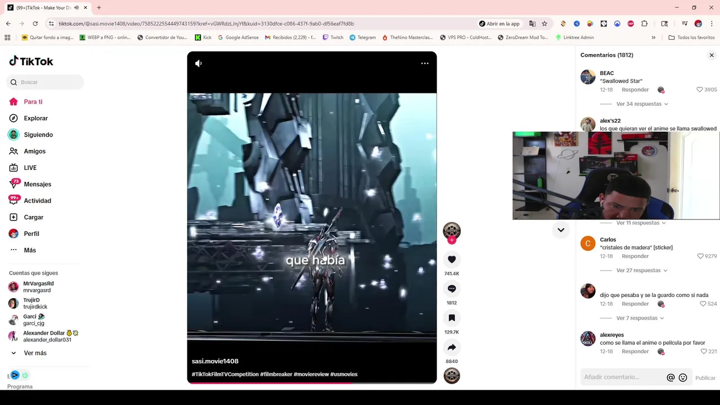Open Telegram bookmark
The width and height of the screenshot is (720, 405).
(x=362, y=38)
